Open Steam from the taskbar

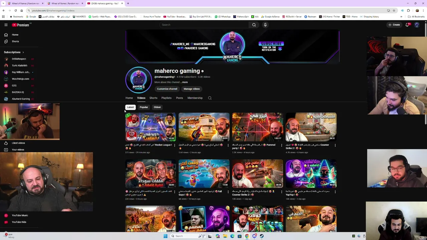click(x=262, y=236)
